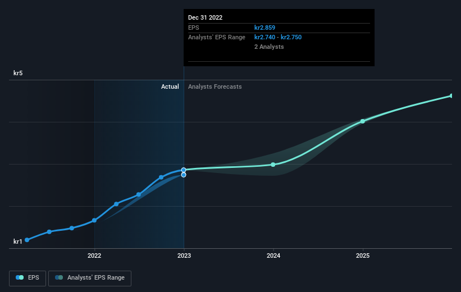Image resolution: width=461 pixels, height=292 pixels.
Task: Select the final forecast point at chart's right edge
Action: pyautogui.click(x=451, y=96)
